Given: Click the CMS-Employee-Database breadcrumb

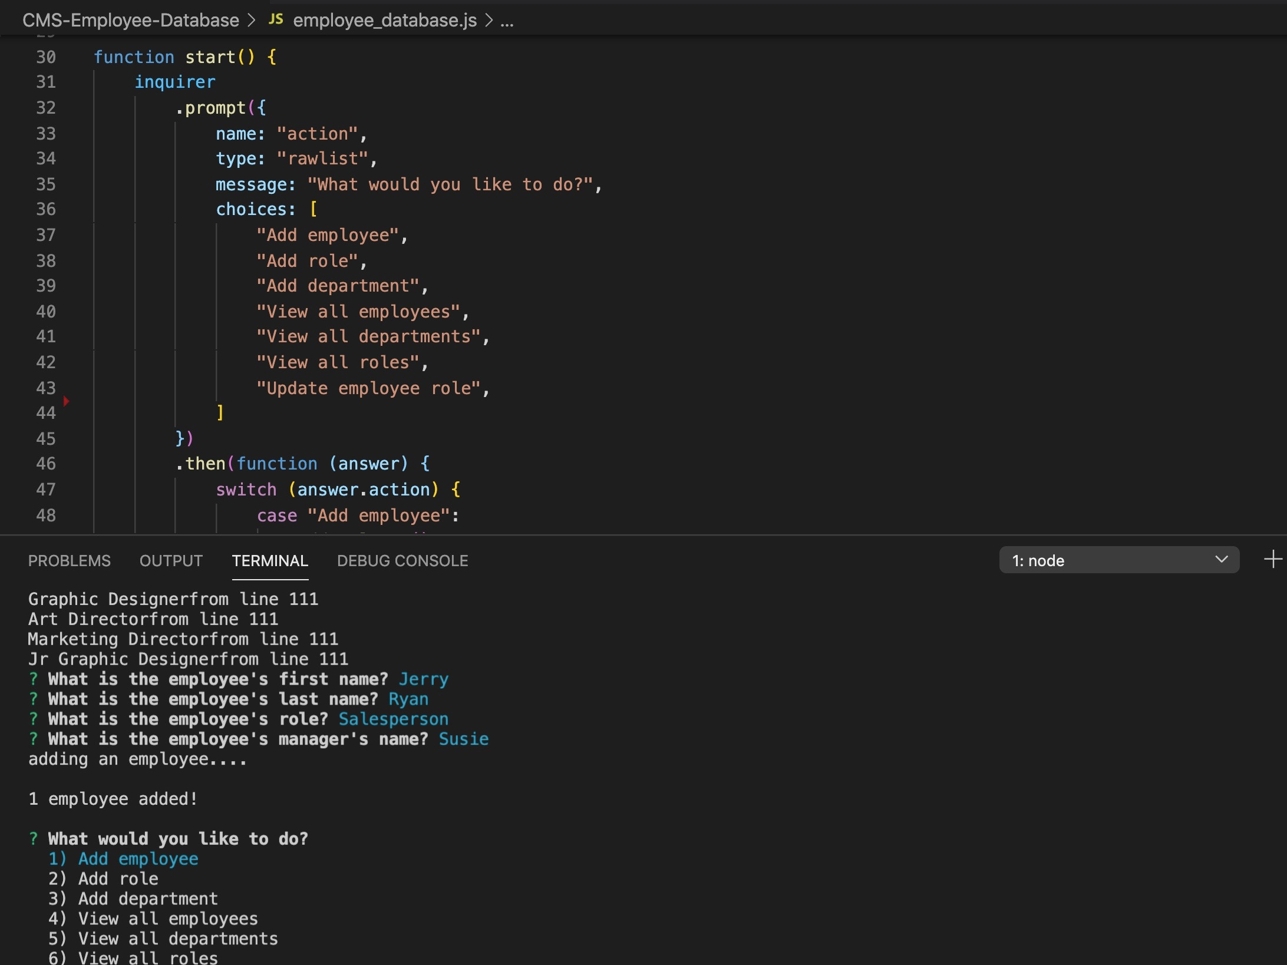Looking at the screenshot, I should tap(131, 21).
